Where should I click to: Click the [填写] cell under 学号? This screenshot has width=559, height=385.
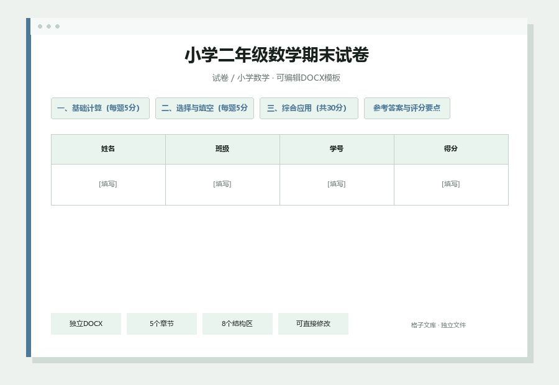click(337, 184)
